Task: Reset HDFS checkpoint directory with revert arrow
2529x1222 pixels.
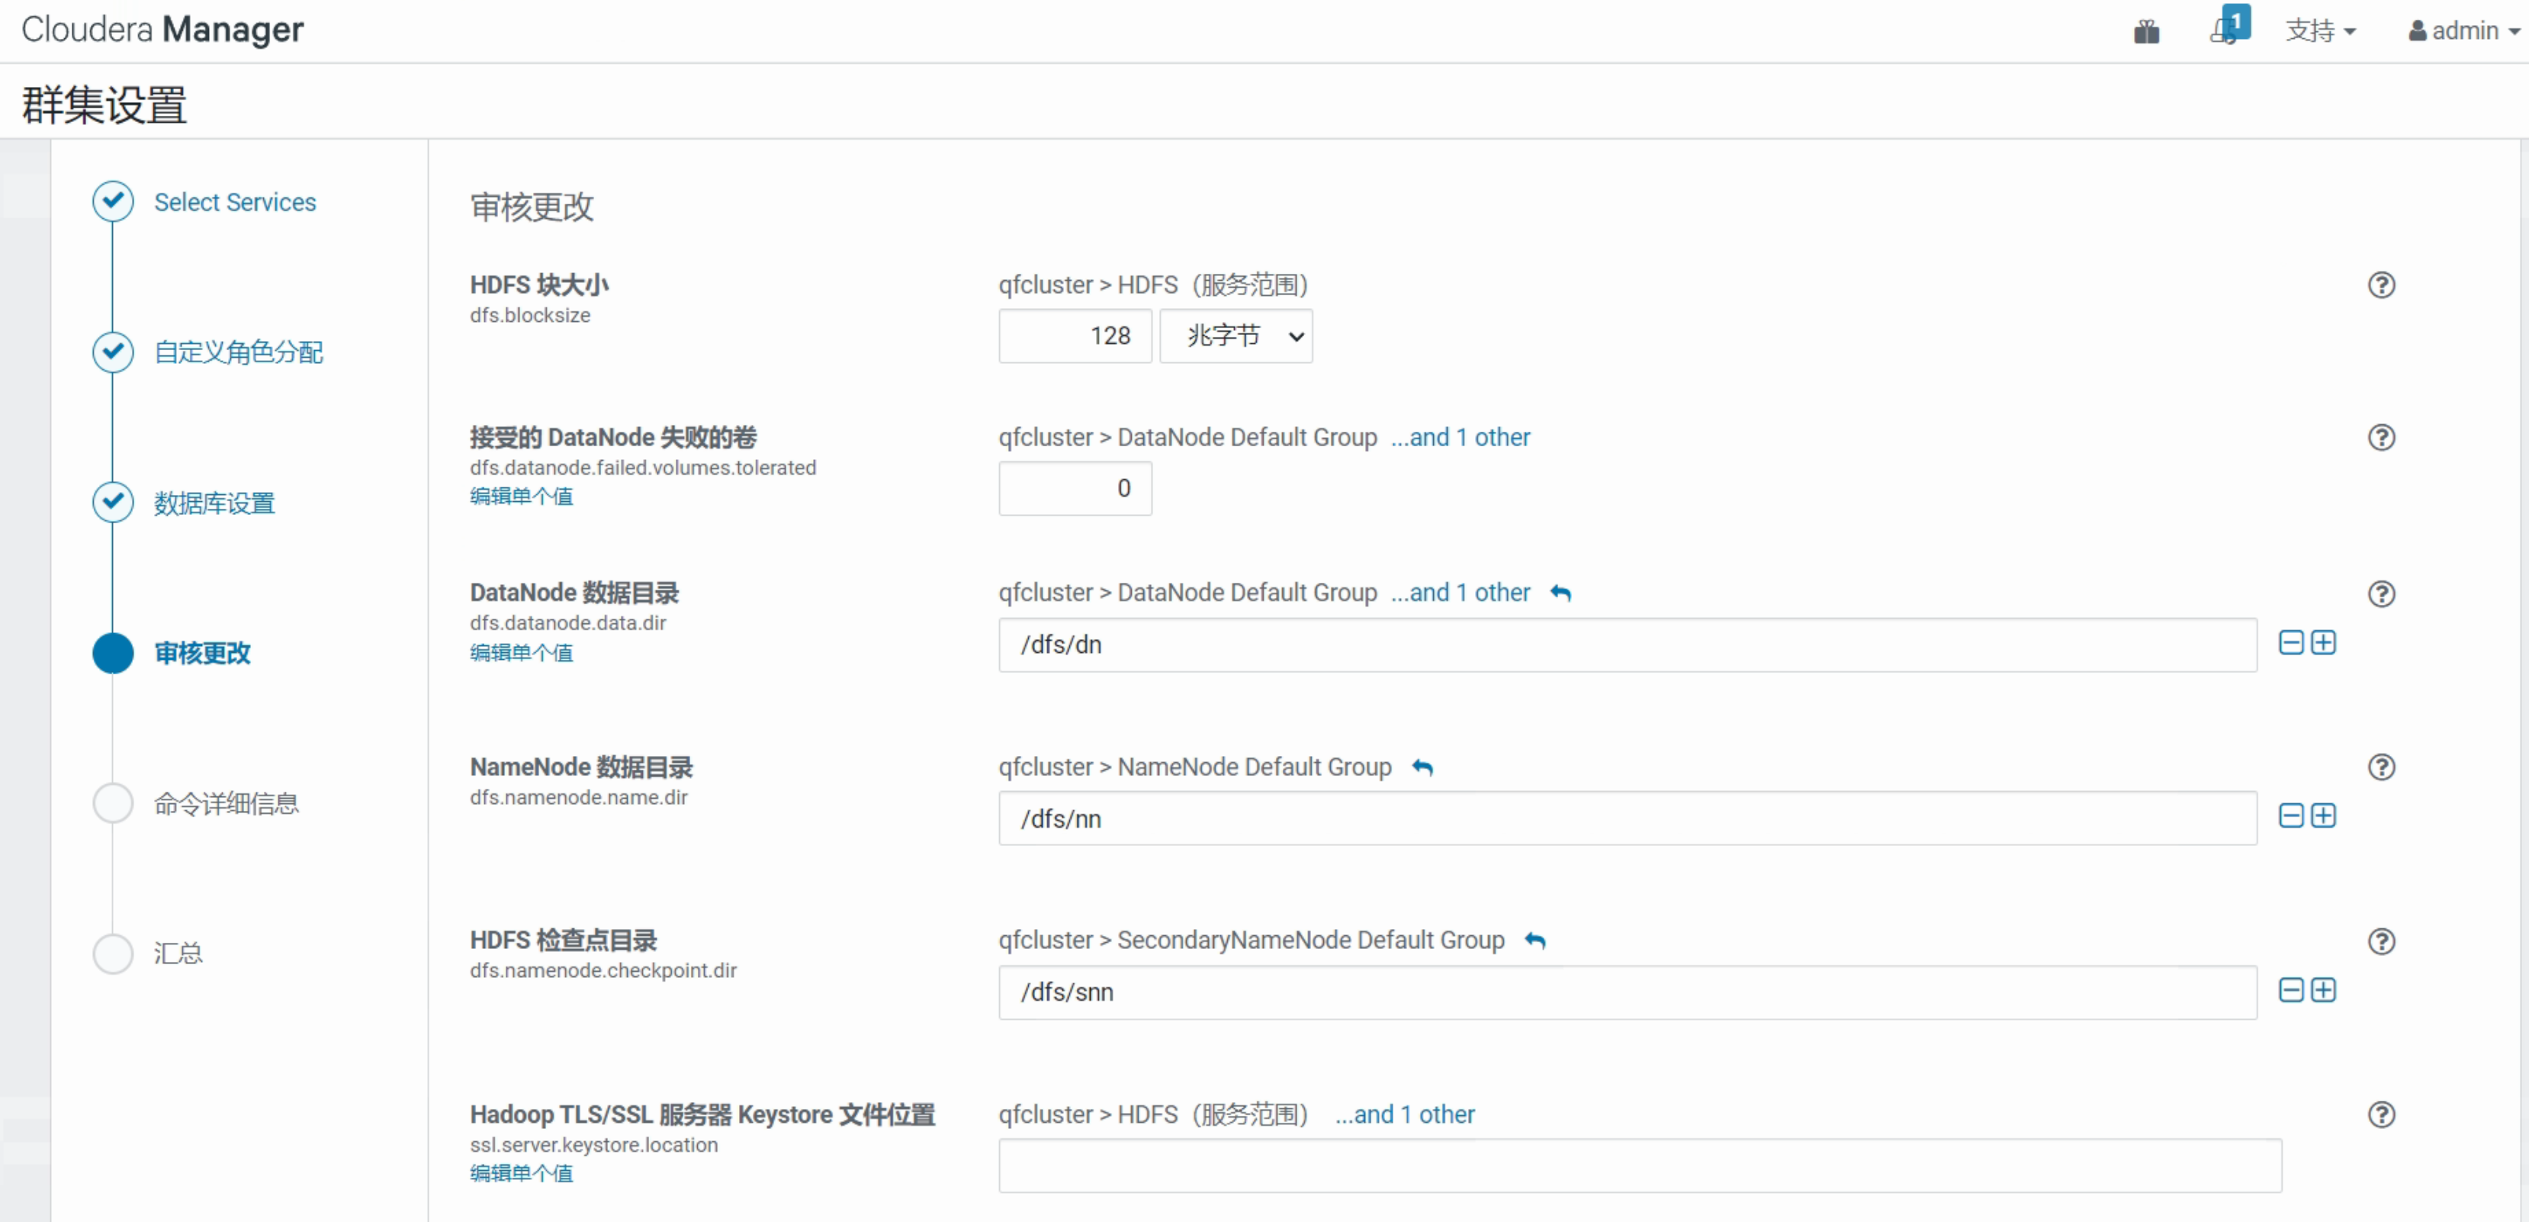Action: 1535,941
